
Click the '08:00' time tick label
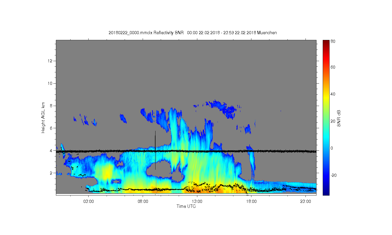tap(143, 202)
